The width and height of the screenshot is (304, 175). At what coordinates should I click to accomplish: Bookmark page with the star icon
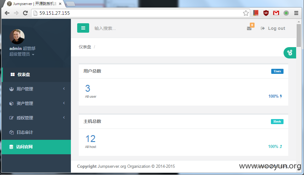click(x=246, y=13)
